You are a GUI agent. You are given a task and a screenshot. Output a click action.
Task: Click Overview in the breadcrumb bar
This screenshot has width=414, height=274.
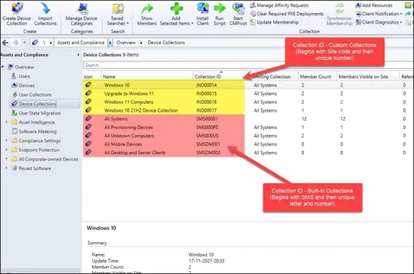127,42
